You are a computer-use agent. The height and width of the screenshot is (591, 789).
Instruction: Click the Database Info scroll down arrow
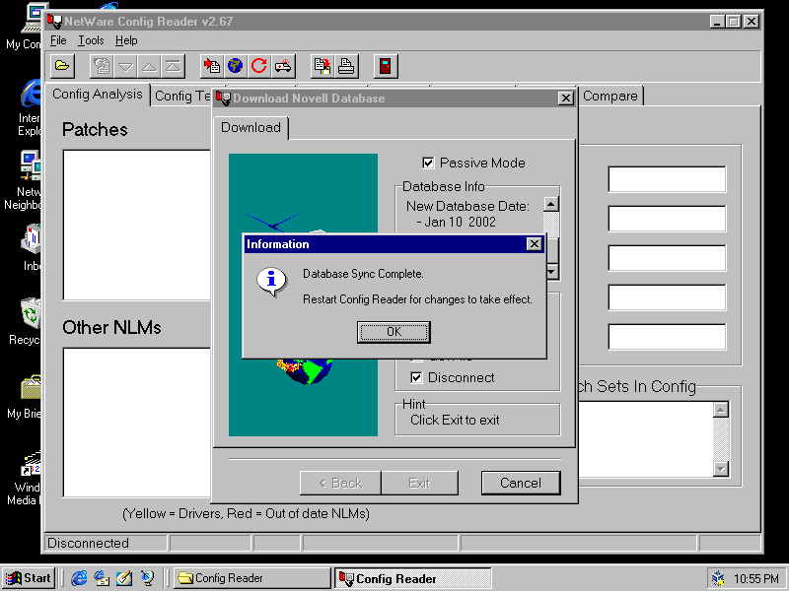[551, 272]
